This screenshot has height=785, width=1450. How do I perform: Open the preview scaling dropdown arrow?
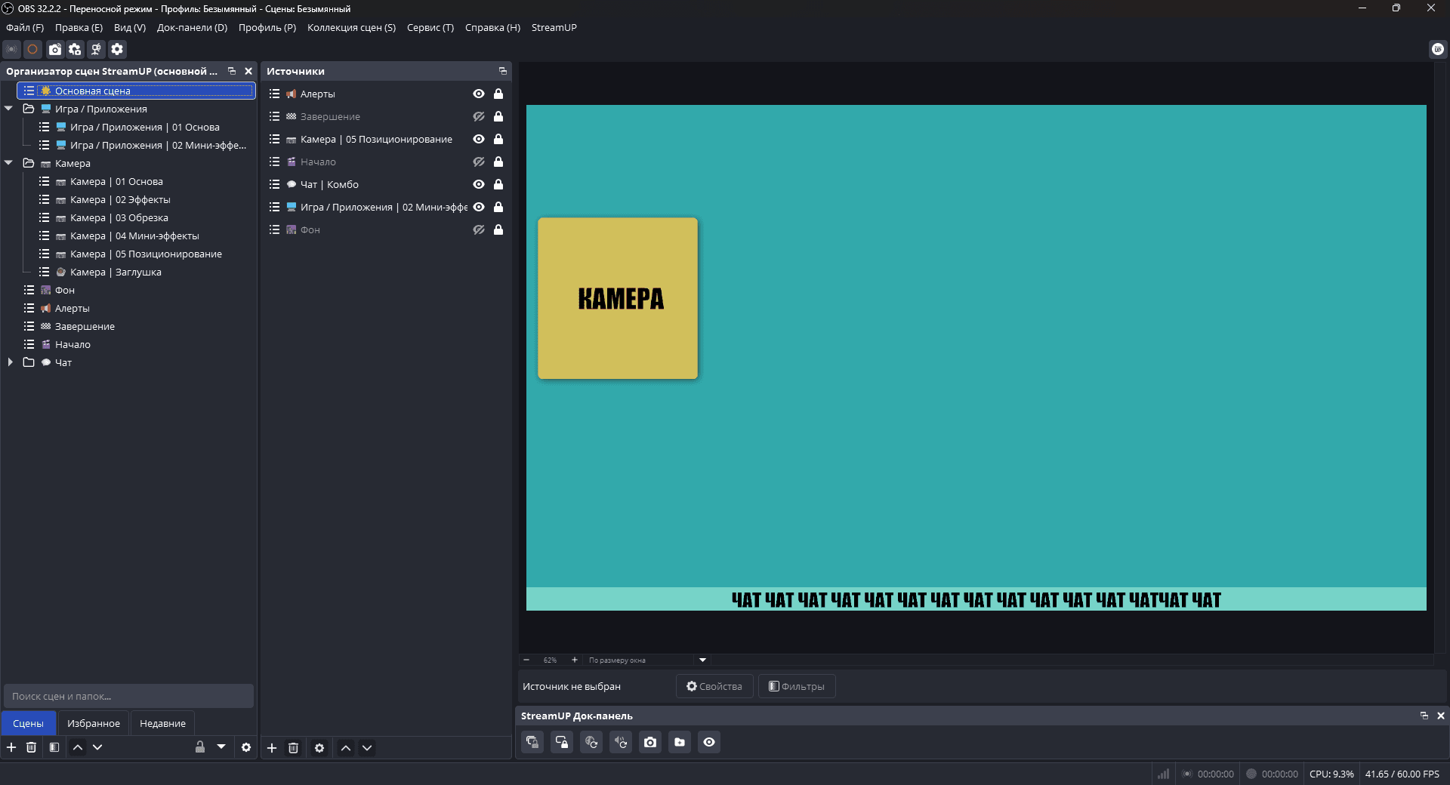point(702,660)
